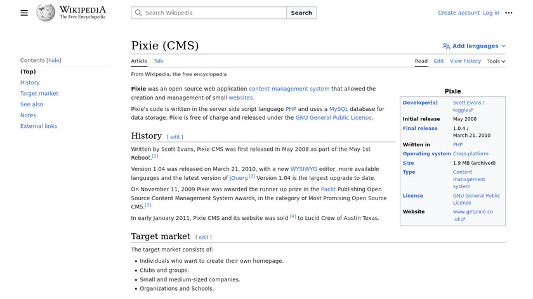
Task: Focus the Search Wikipedia input field
Action: [x=209, y=13]
